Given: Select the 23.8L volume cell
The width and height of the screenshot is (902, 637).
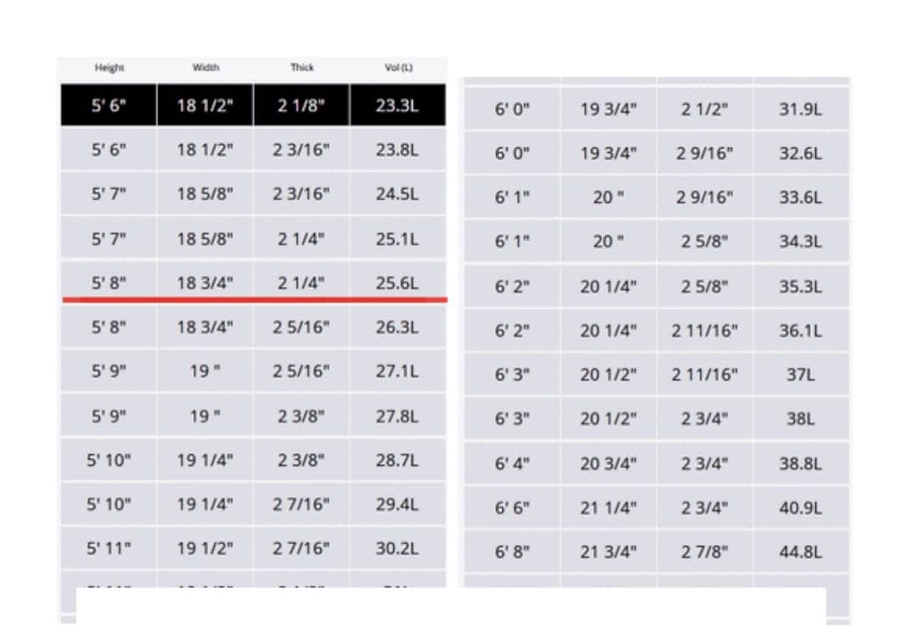Looking at the screenshot, I should pos(398,150).
